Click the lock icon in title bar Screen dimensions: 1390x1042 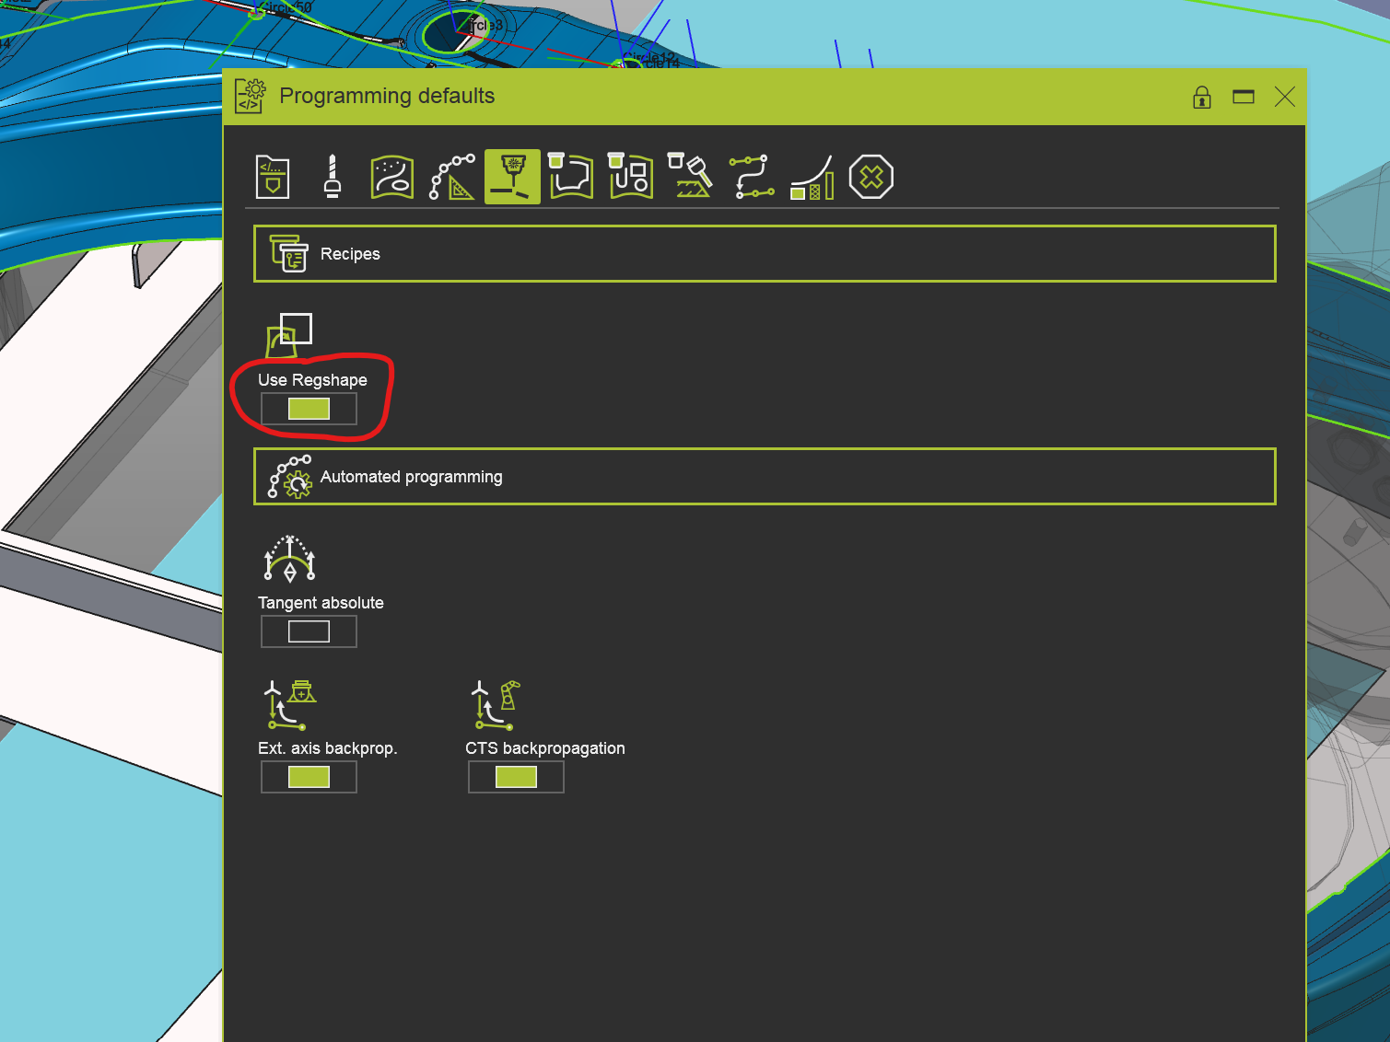pos(1202,97)
